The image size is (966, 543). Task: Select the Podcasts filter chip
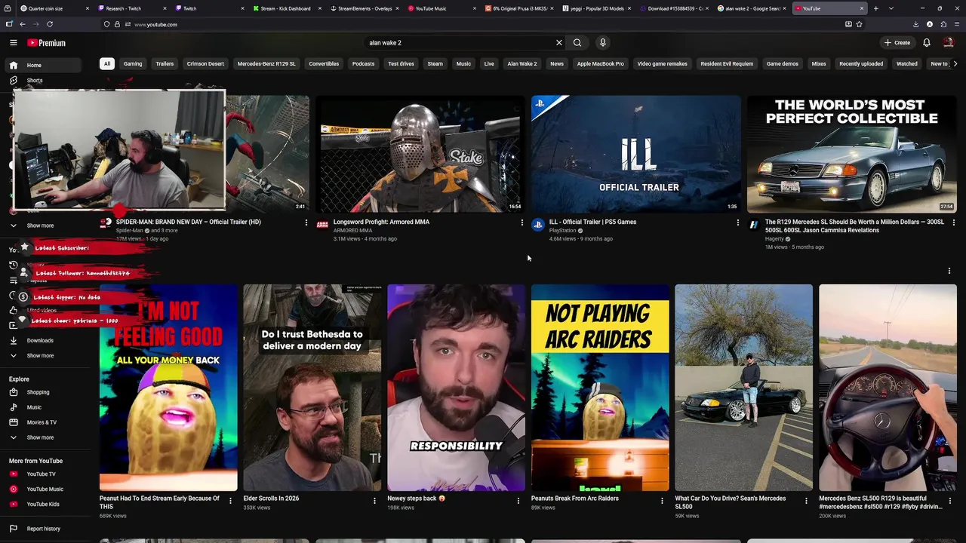point(363,64)
